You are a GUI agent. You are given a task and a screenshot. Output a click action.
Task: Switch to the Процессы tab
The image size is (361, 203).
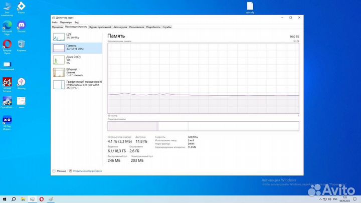click(x=58, y=27)
